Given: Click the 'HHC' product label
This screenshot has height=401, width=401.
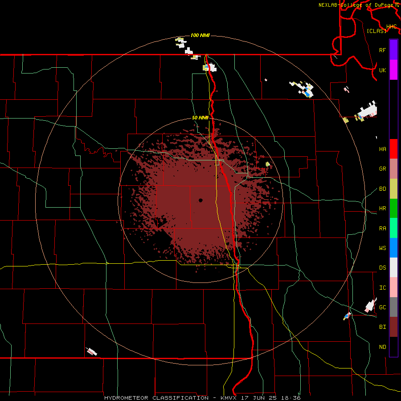Looking at the screenshot, I should 391,27.
